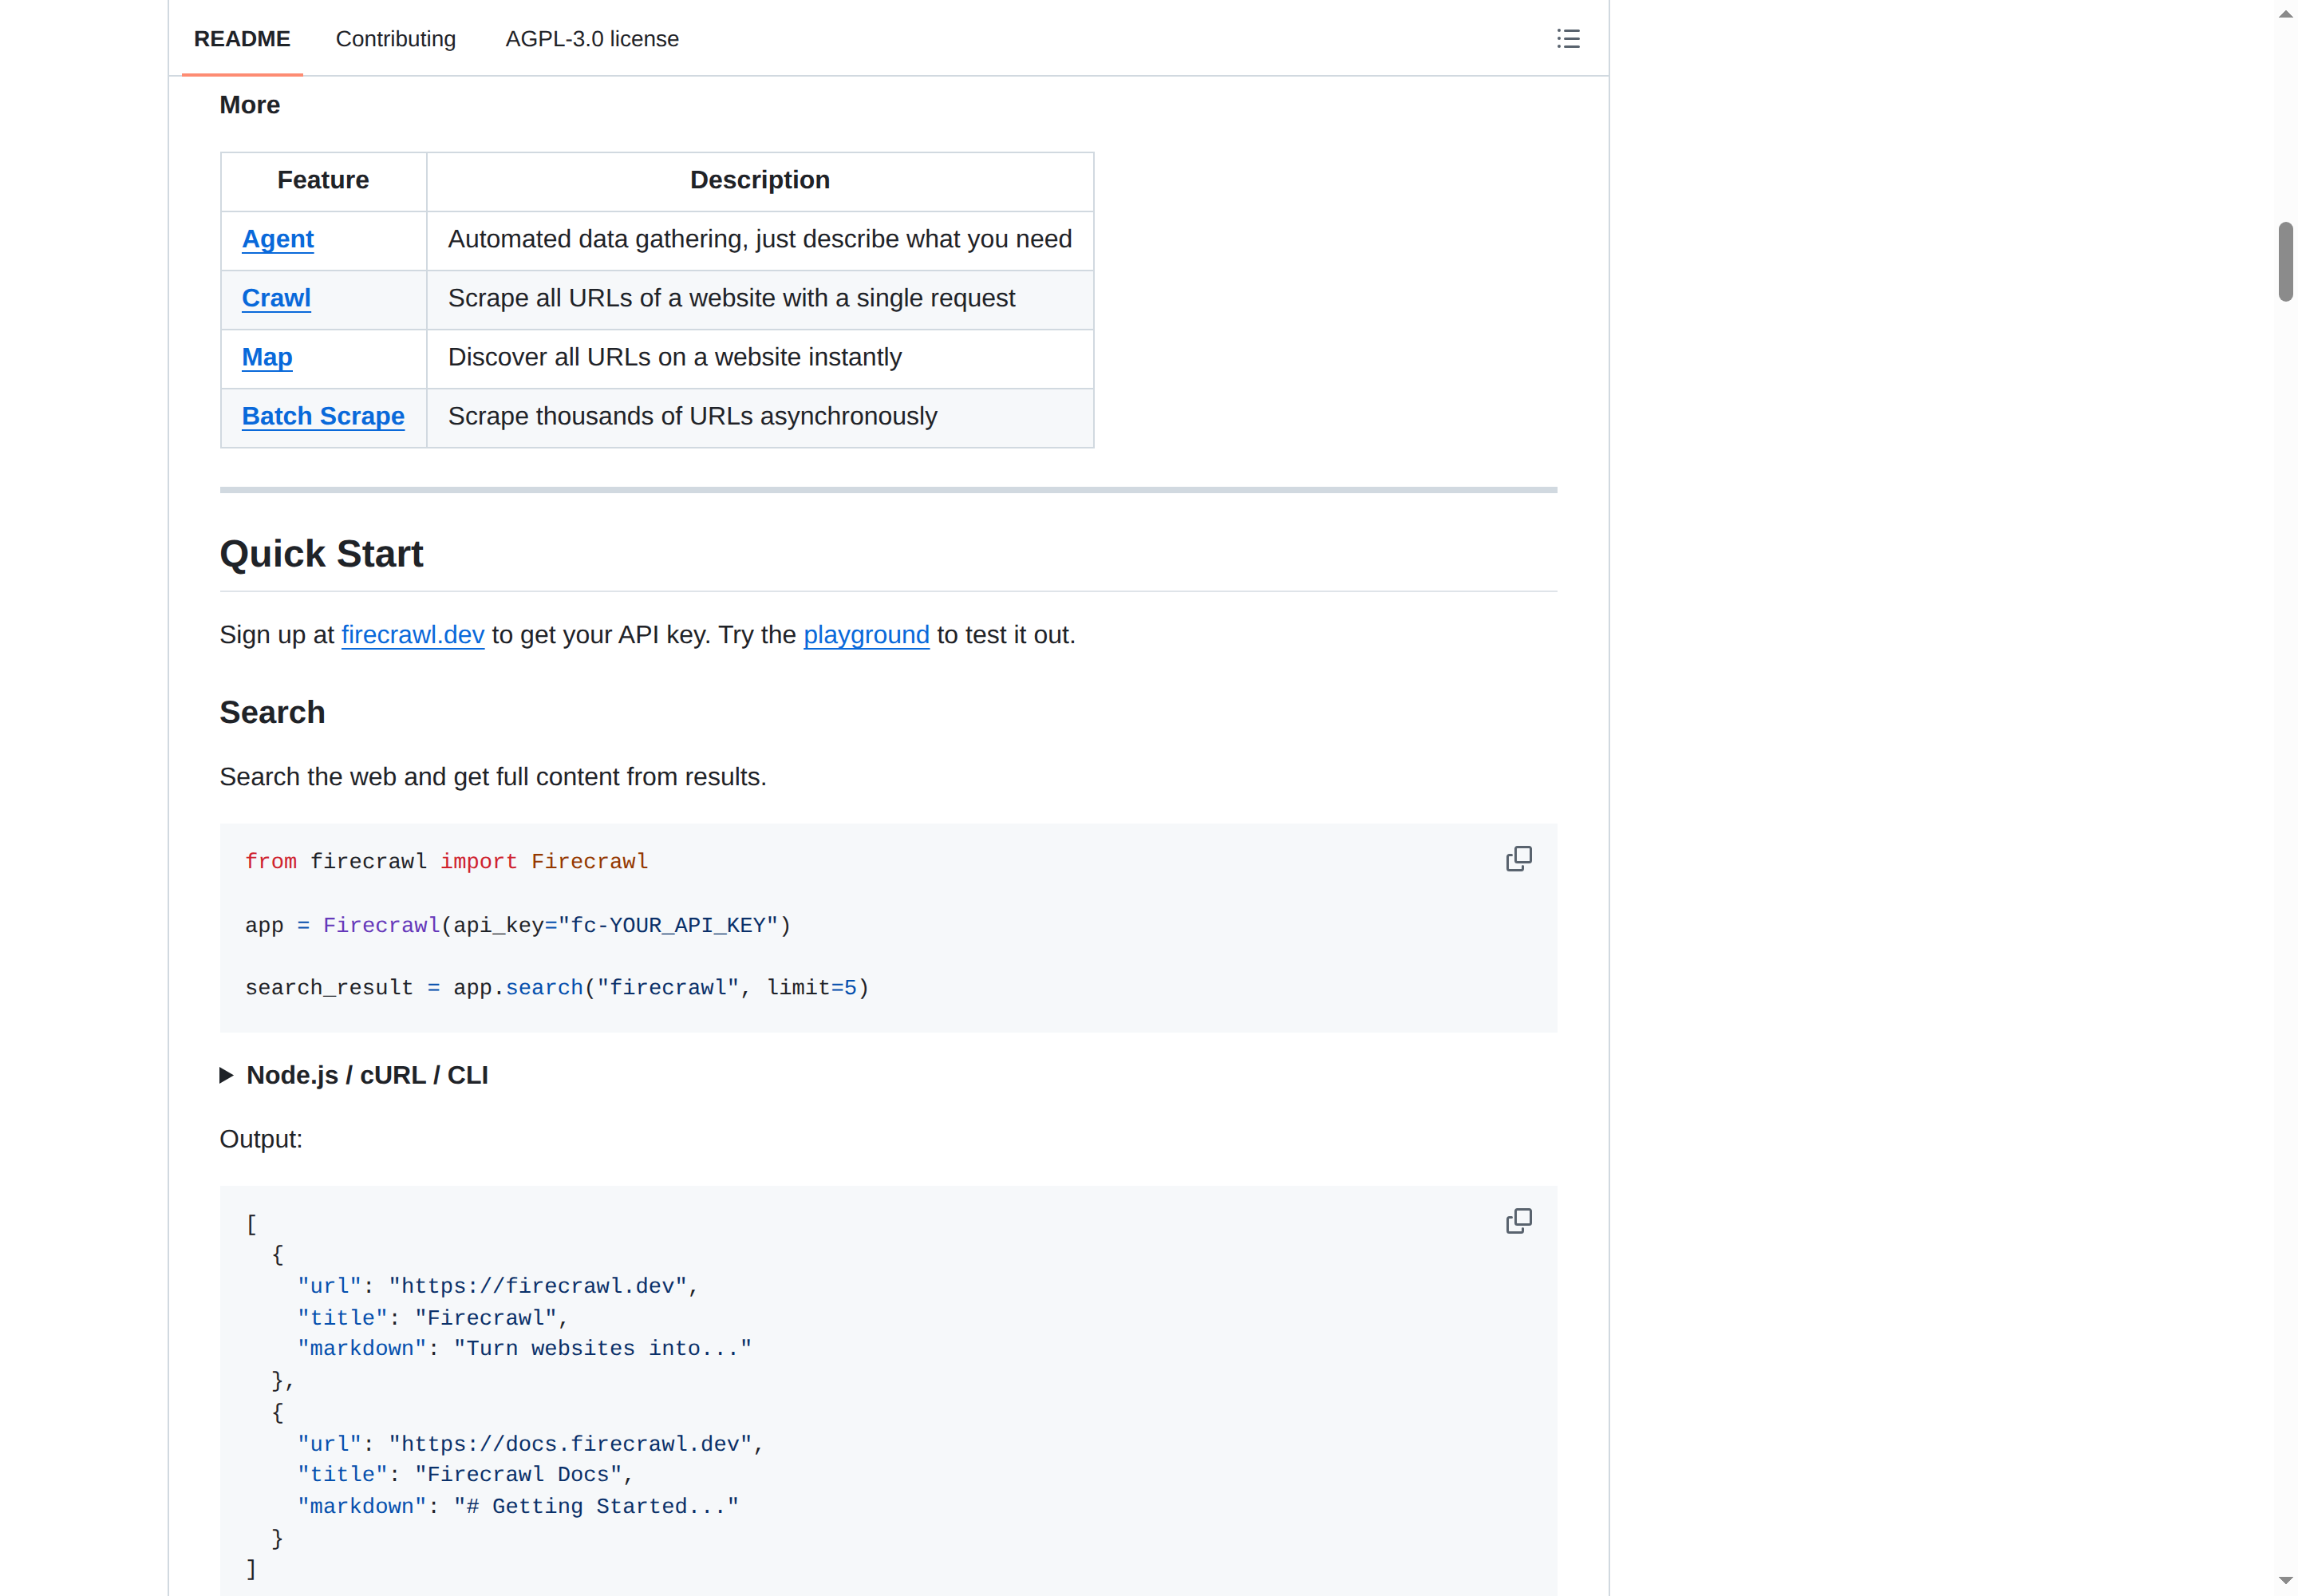The image size is (2298, 1596).
Task: Click the Search section heading
Action: 272,712
